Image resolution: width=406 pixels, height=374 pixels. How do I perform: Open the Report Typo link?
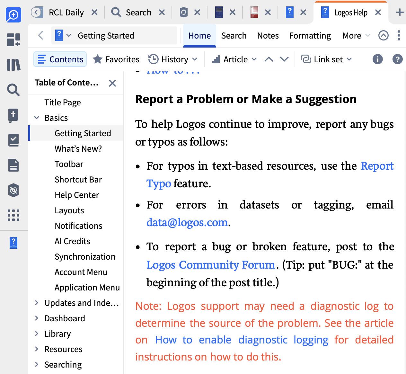point(377,166)
